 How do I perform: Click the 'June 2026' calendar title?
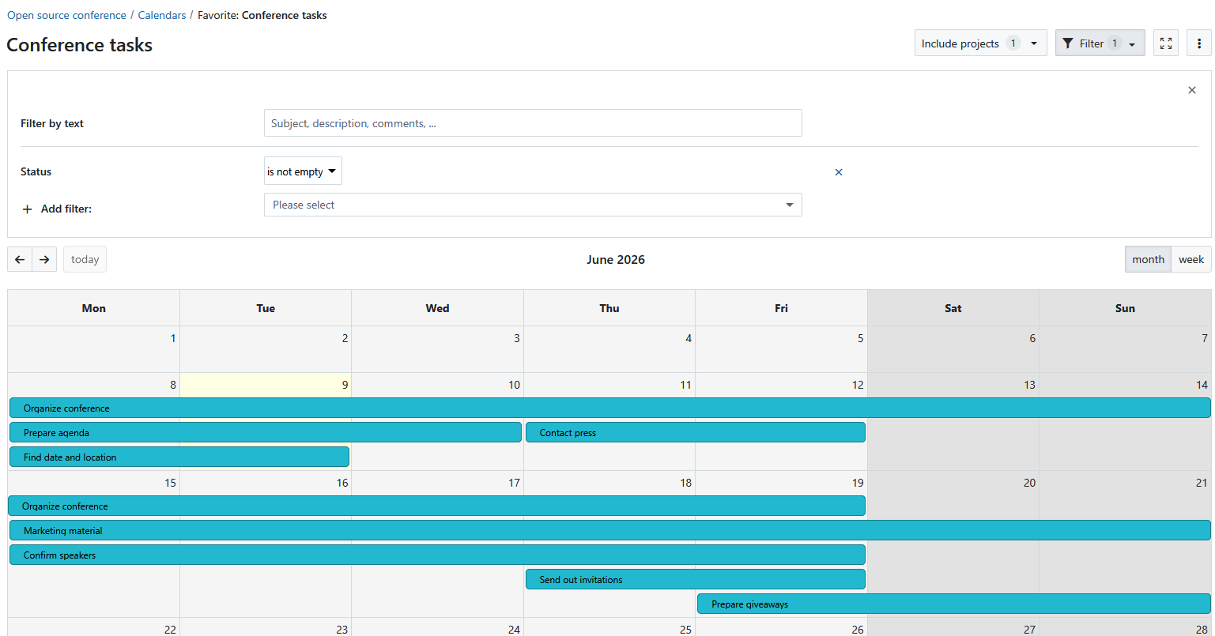click(616, 259)
